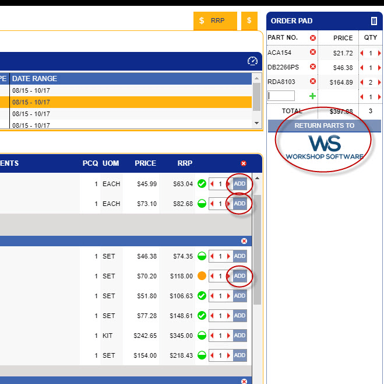384x384 pixels.
Task: Click half-green availability icon for $46.38 part
Action: (x=202, y=256)
